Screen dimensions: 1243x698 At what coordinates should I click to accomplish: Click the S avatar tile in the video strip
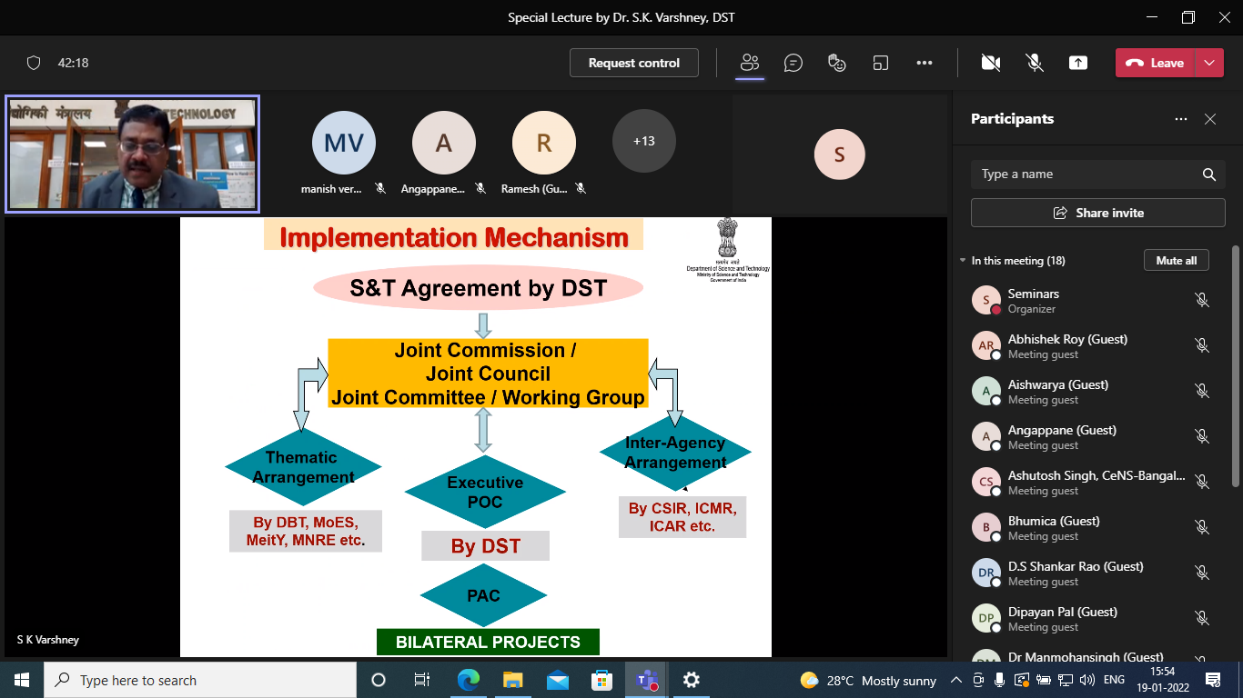[840, 155]
